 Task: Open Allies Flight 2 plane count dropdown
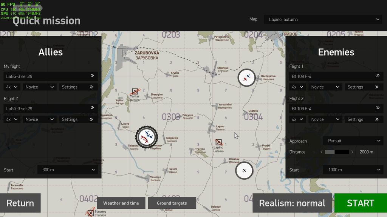pos(12,119)
